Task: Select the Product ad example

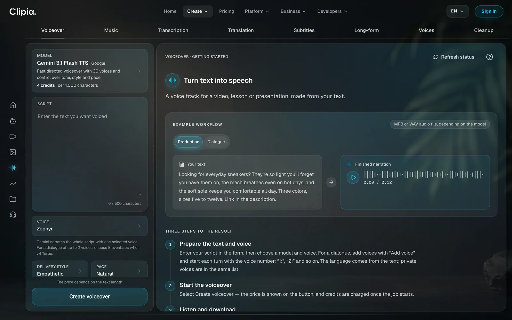Action: coord(188,142)
